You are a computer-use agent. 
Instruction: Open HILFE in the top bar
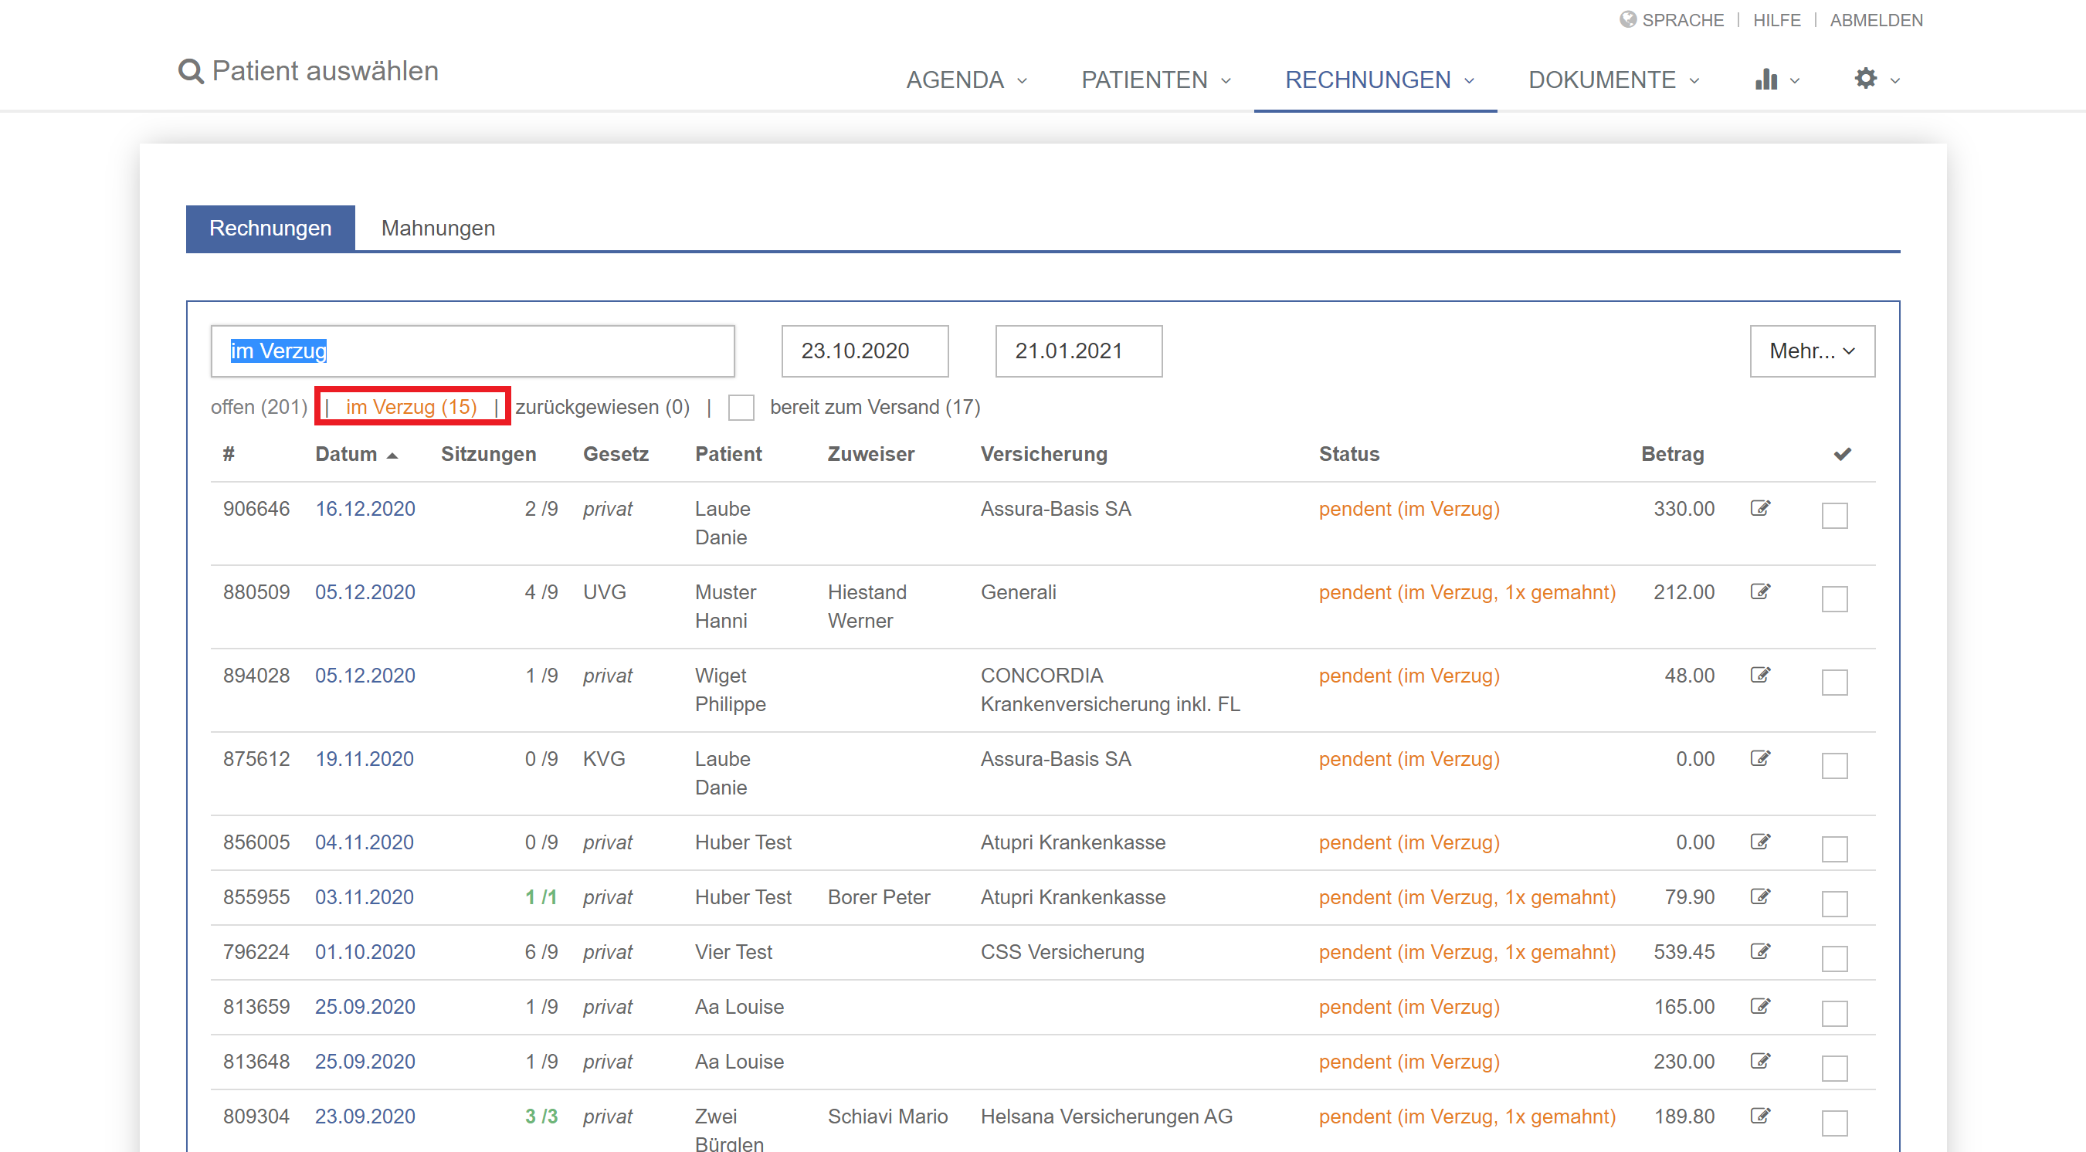[x=1776, y=19]
